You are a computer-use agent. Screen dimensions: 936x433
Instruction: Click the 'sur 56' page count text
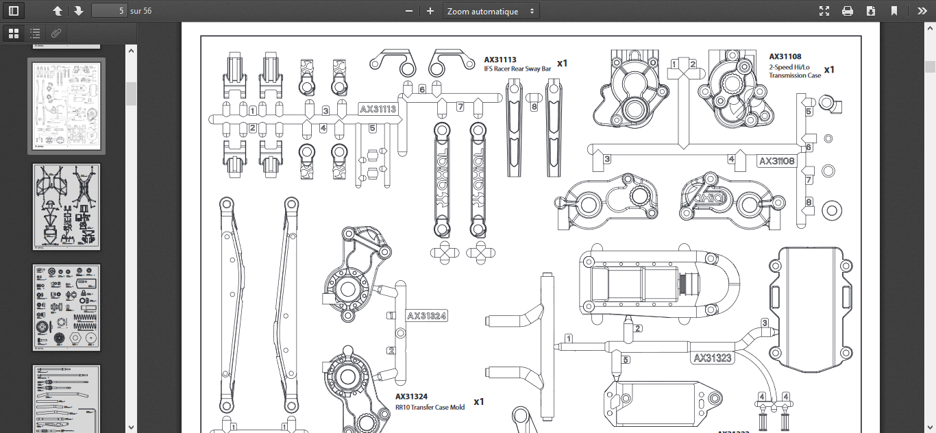pos(141,11)
